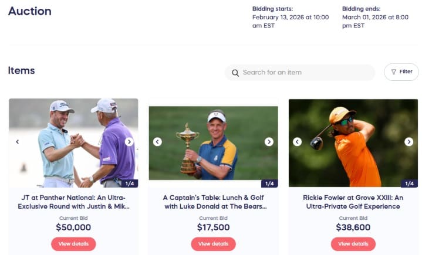Go to previous image on Rickie Fowler card
The height and width of the screenshot is (255, 422).
[x=297, y=142]
